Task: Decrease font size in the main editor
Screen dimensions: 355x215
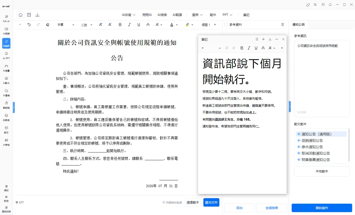Action: click(x=110, y=25)
